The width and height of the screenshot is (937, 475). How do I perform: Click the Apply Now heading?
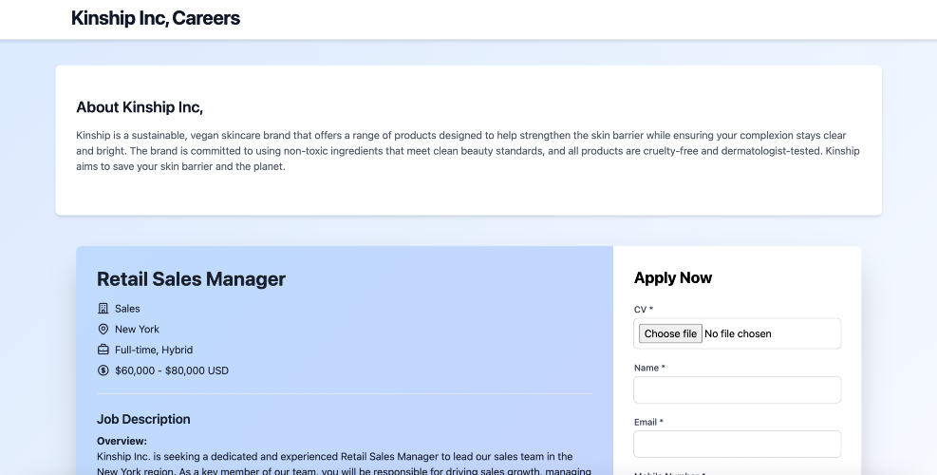[673, 277]
